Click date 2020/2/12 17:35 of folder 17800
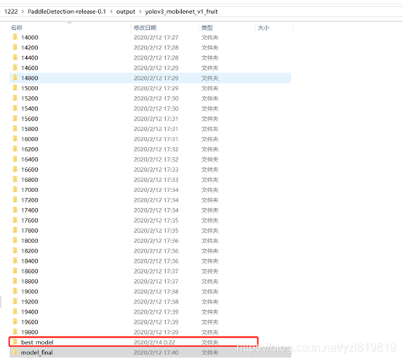Screen dimensions: 403x361 click(156, 231)
